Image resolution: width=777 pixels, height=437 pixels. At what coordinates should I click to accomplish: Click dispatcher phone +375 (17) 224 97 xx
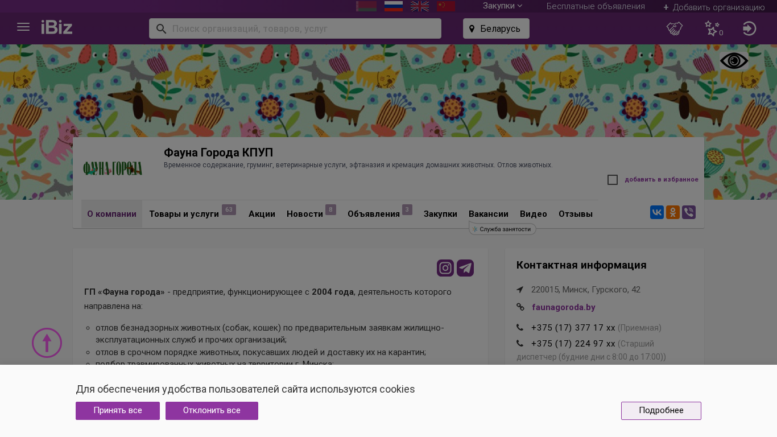point(573,344)
